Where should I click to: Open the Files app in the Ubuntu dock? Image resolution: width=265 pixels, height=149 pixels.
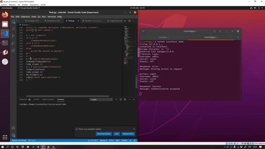(x=5, y=24)
